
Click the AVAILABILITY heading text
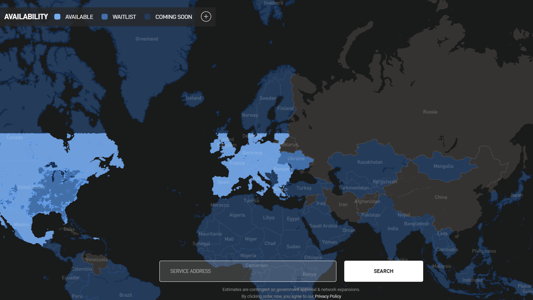(x=26, y=17)
